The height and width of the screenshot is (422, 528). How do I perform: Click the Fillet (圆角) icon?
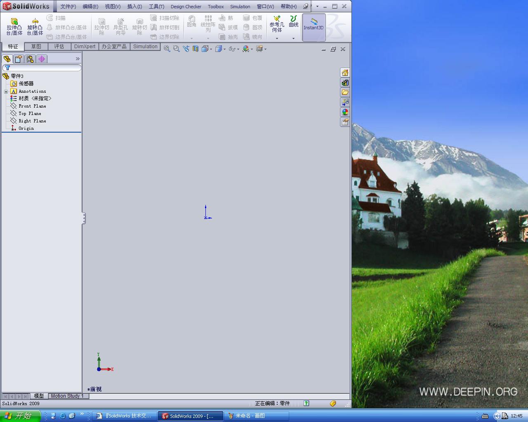click(x=192, y=21)
